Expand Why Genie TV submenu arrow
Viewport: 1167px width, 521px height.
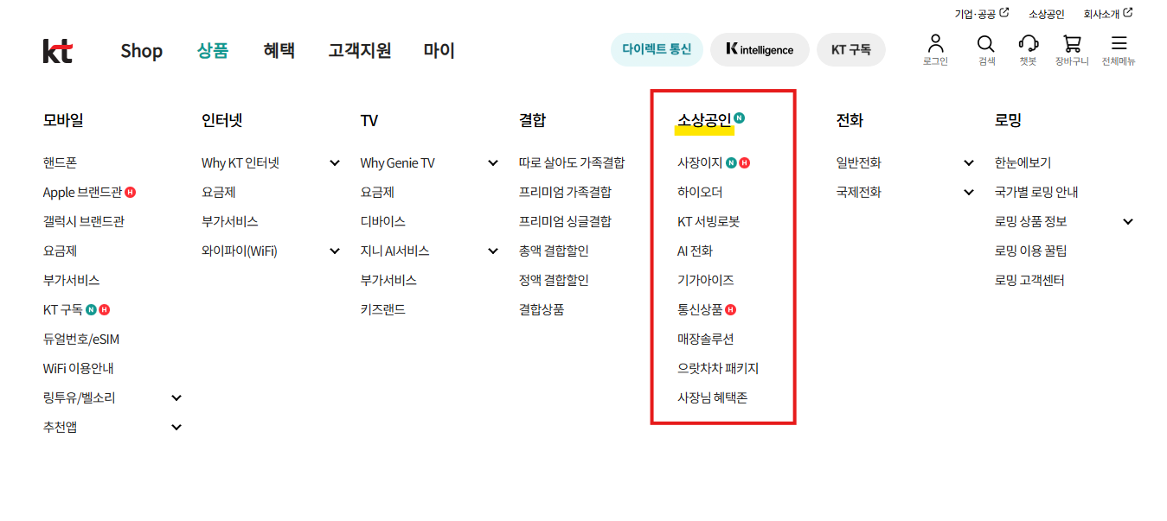[x=493, y=163]
